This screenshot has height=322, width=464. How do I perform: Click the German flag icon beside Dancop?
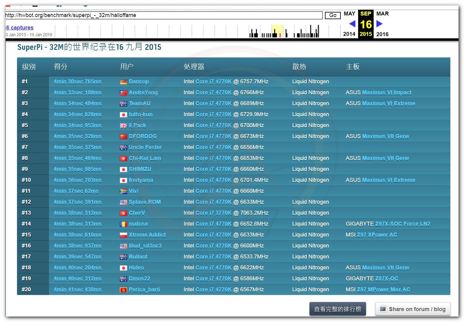pos(123,82)
